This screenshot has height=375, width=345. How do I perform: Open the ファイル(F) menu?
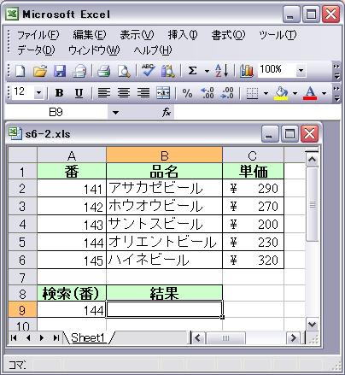pos(38,35)
